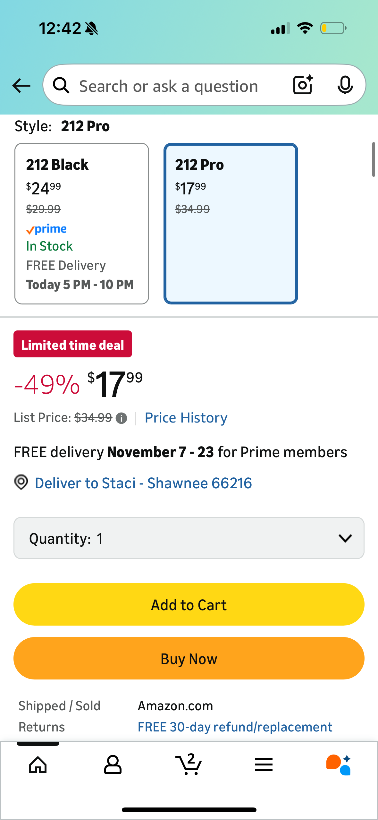Image resolution: width=378 pixels, height=820 pixels.
Task: Open Deliver to Staci - Shawnee 66216
Action: (143, 483)
